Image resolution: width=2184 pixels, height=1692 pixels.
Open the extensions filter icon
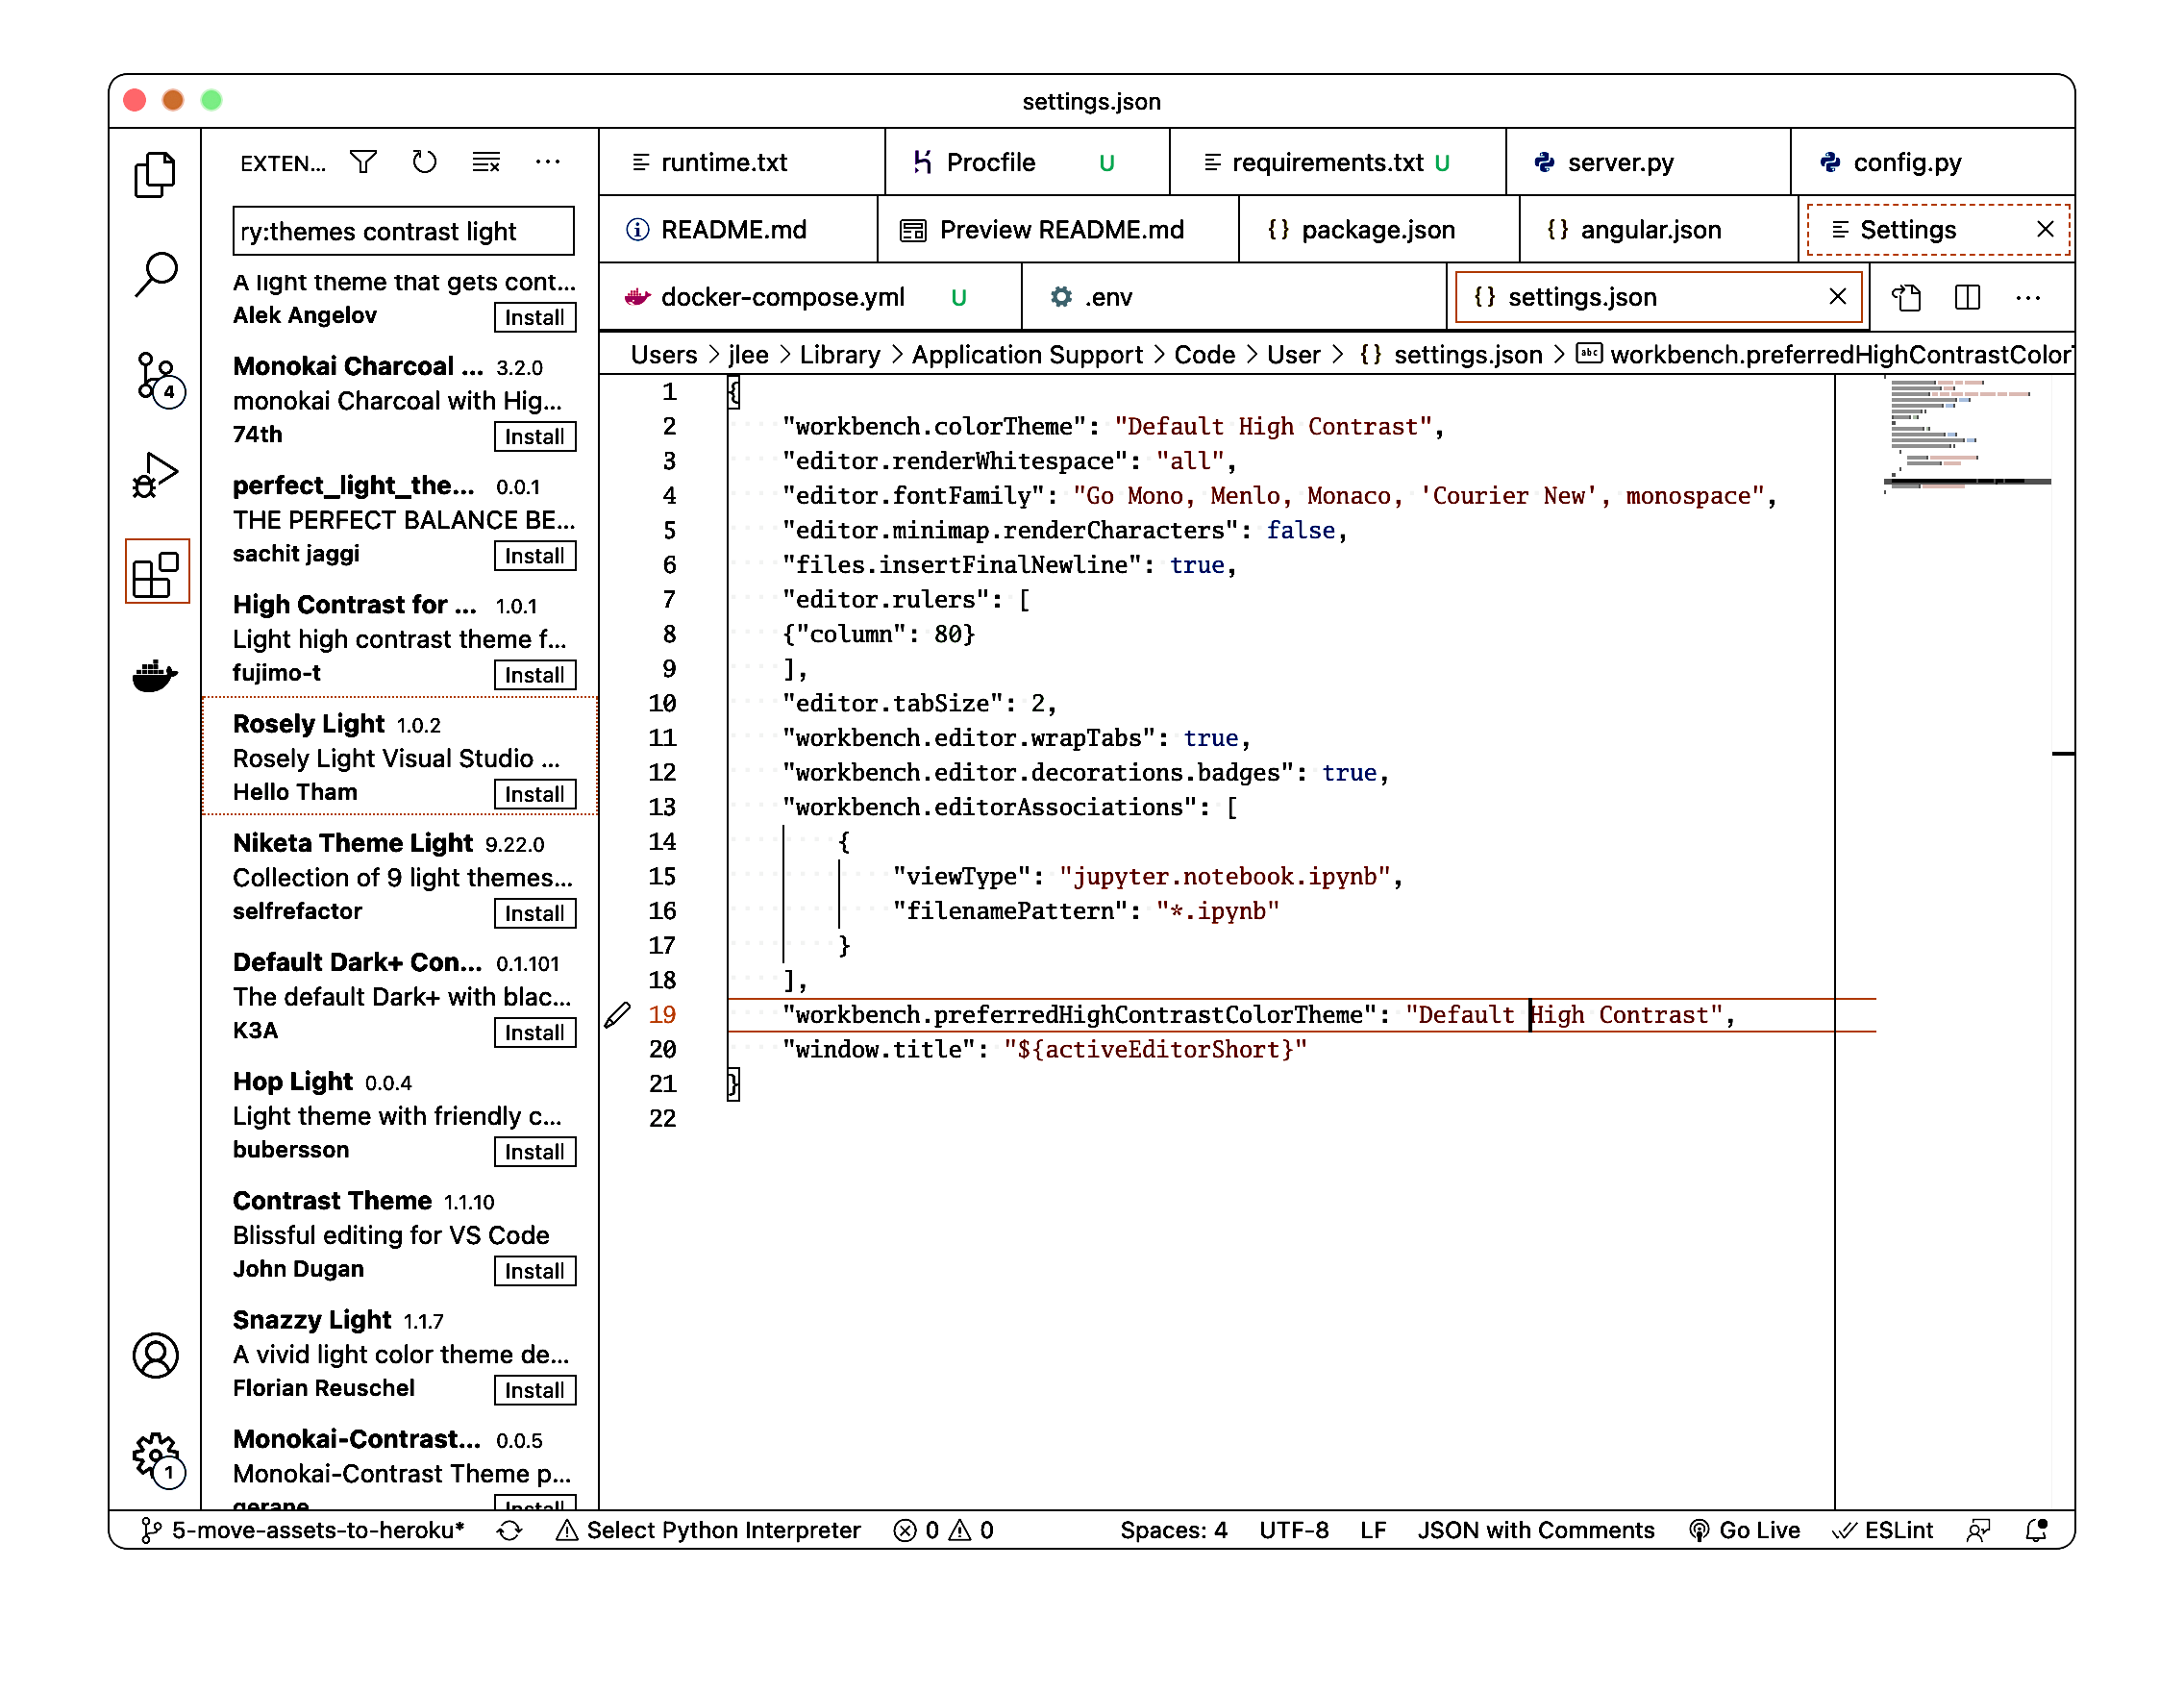tap(364, 161)
